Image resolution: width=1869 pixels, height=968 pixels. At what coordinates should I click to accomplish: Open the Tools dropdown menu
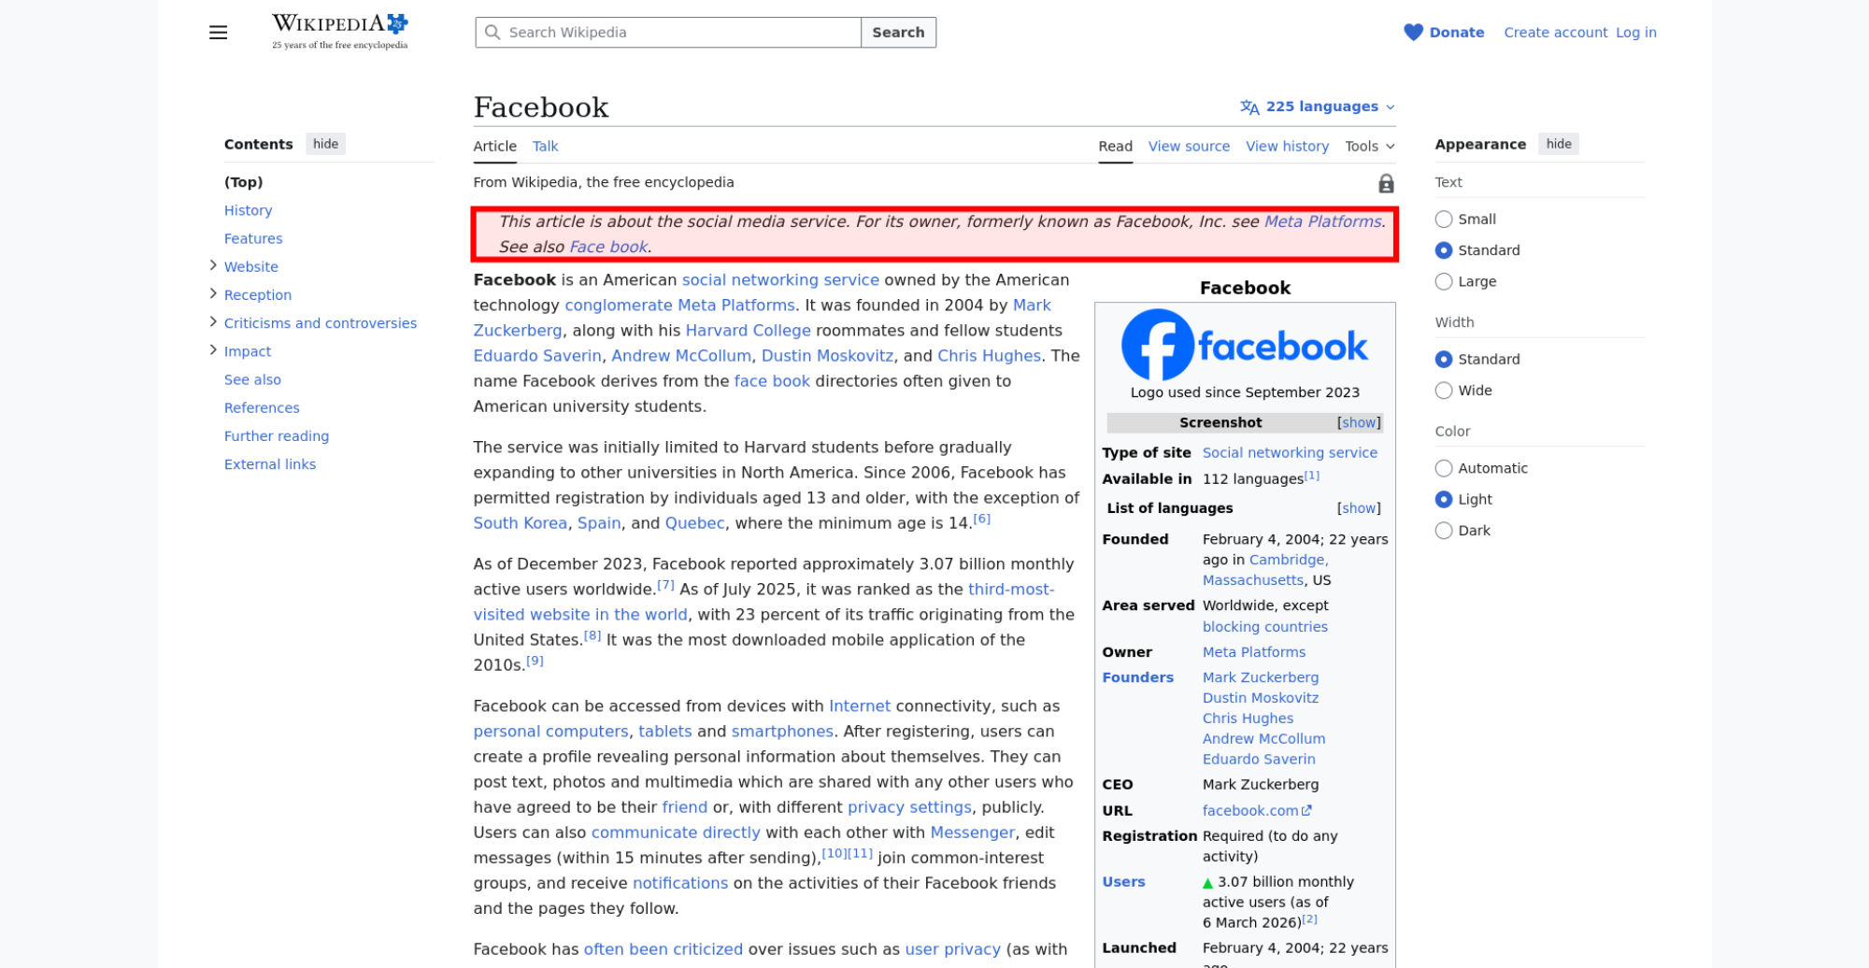point(1369,147)
